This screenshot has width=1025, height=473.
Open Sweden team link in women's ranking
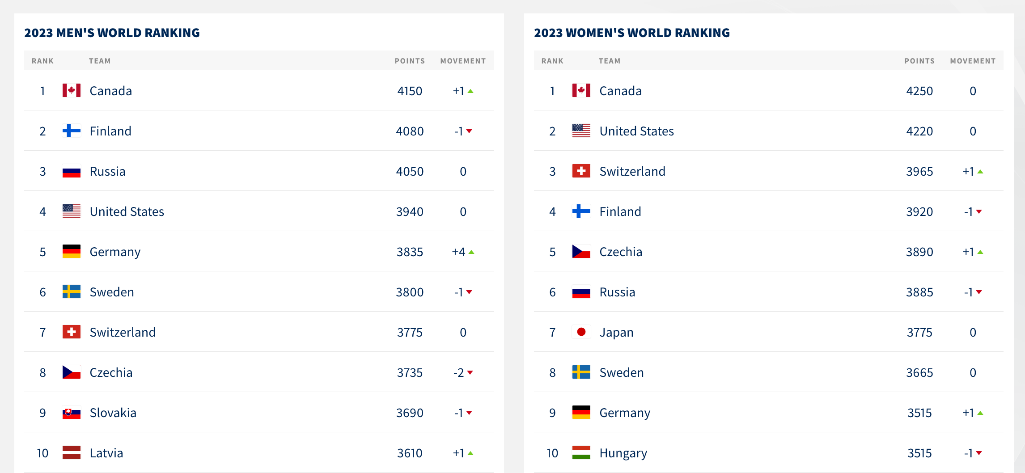(x=622, y=372)
